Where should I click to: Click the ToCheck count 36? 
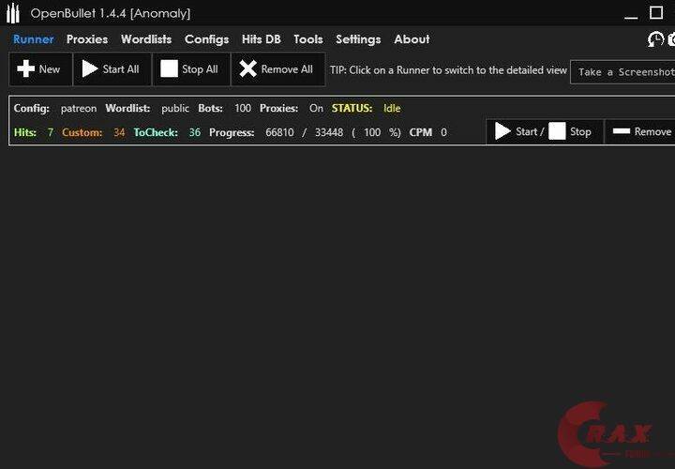(195, 132)
